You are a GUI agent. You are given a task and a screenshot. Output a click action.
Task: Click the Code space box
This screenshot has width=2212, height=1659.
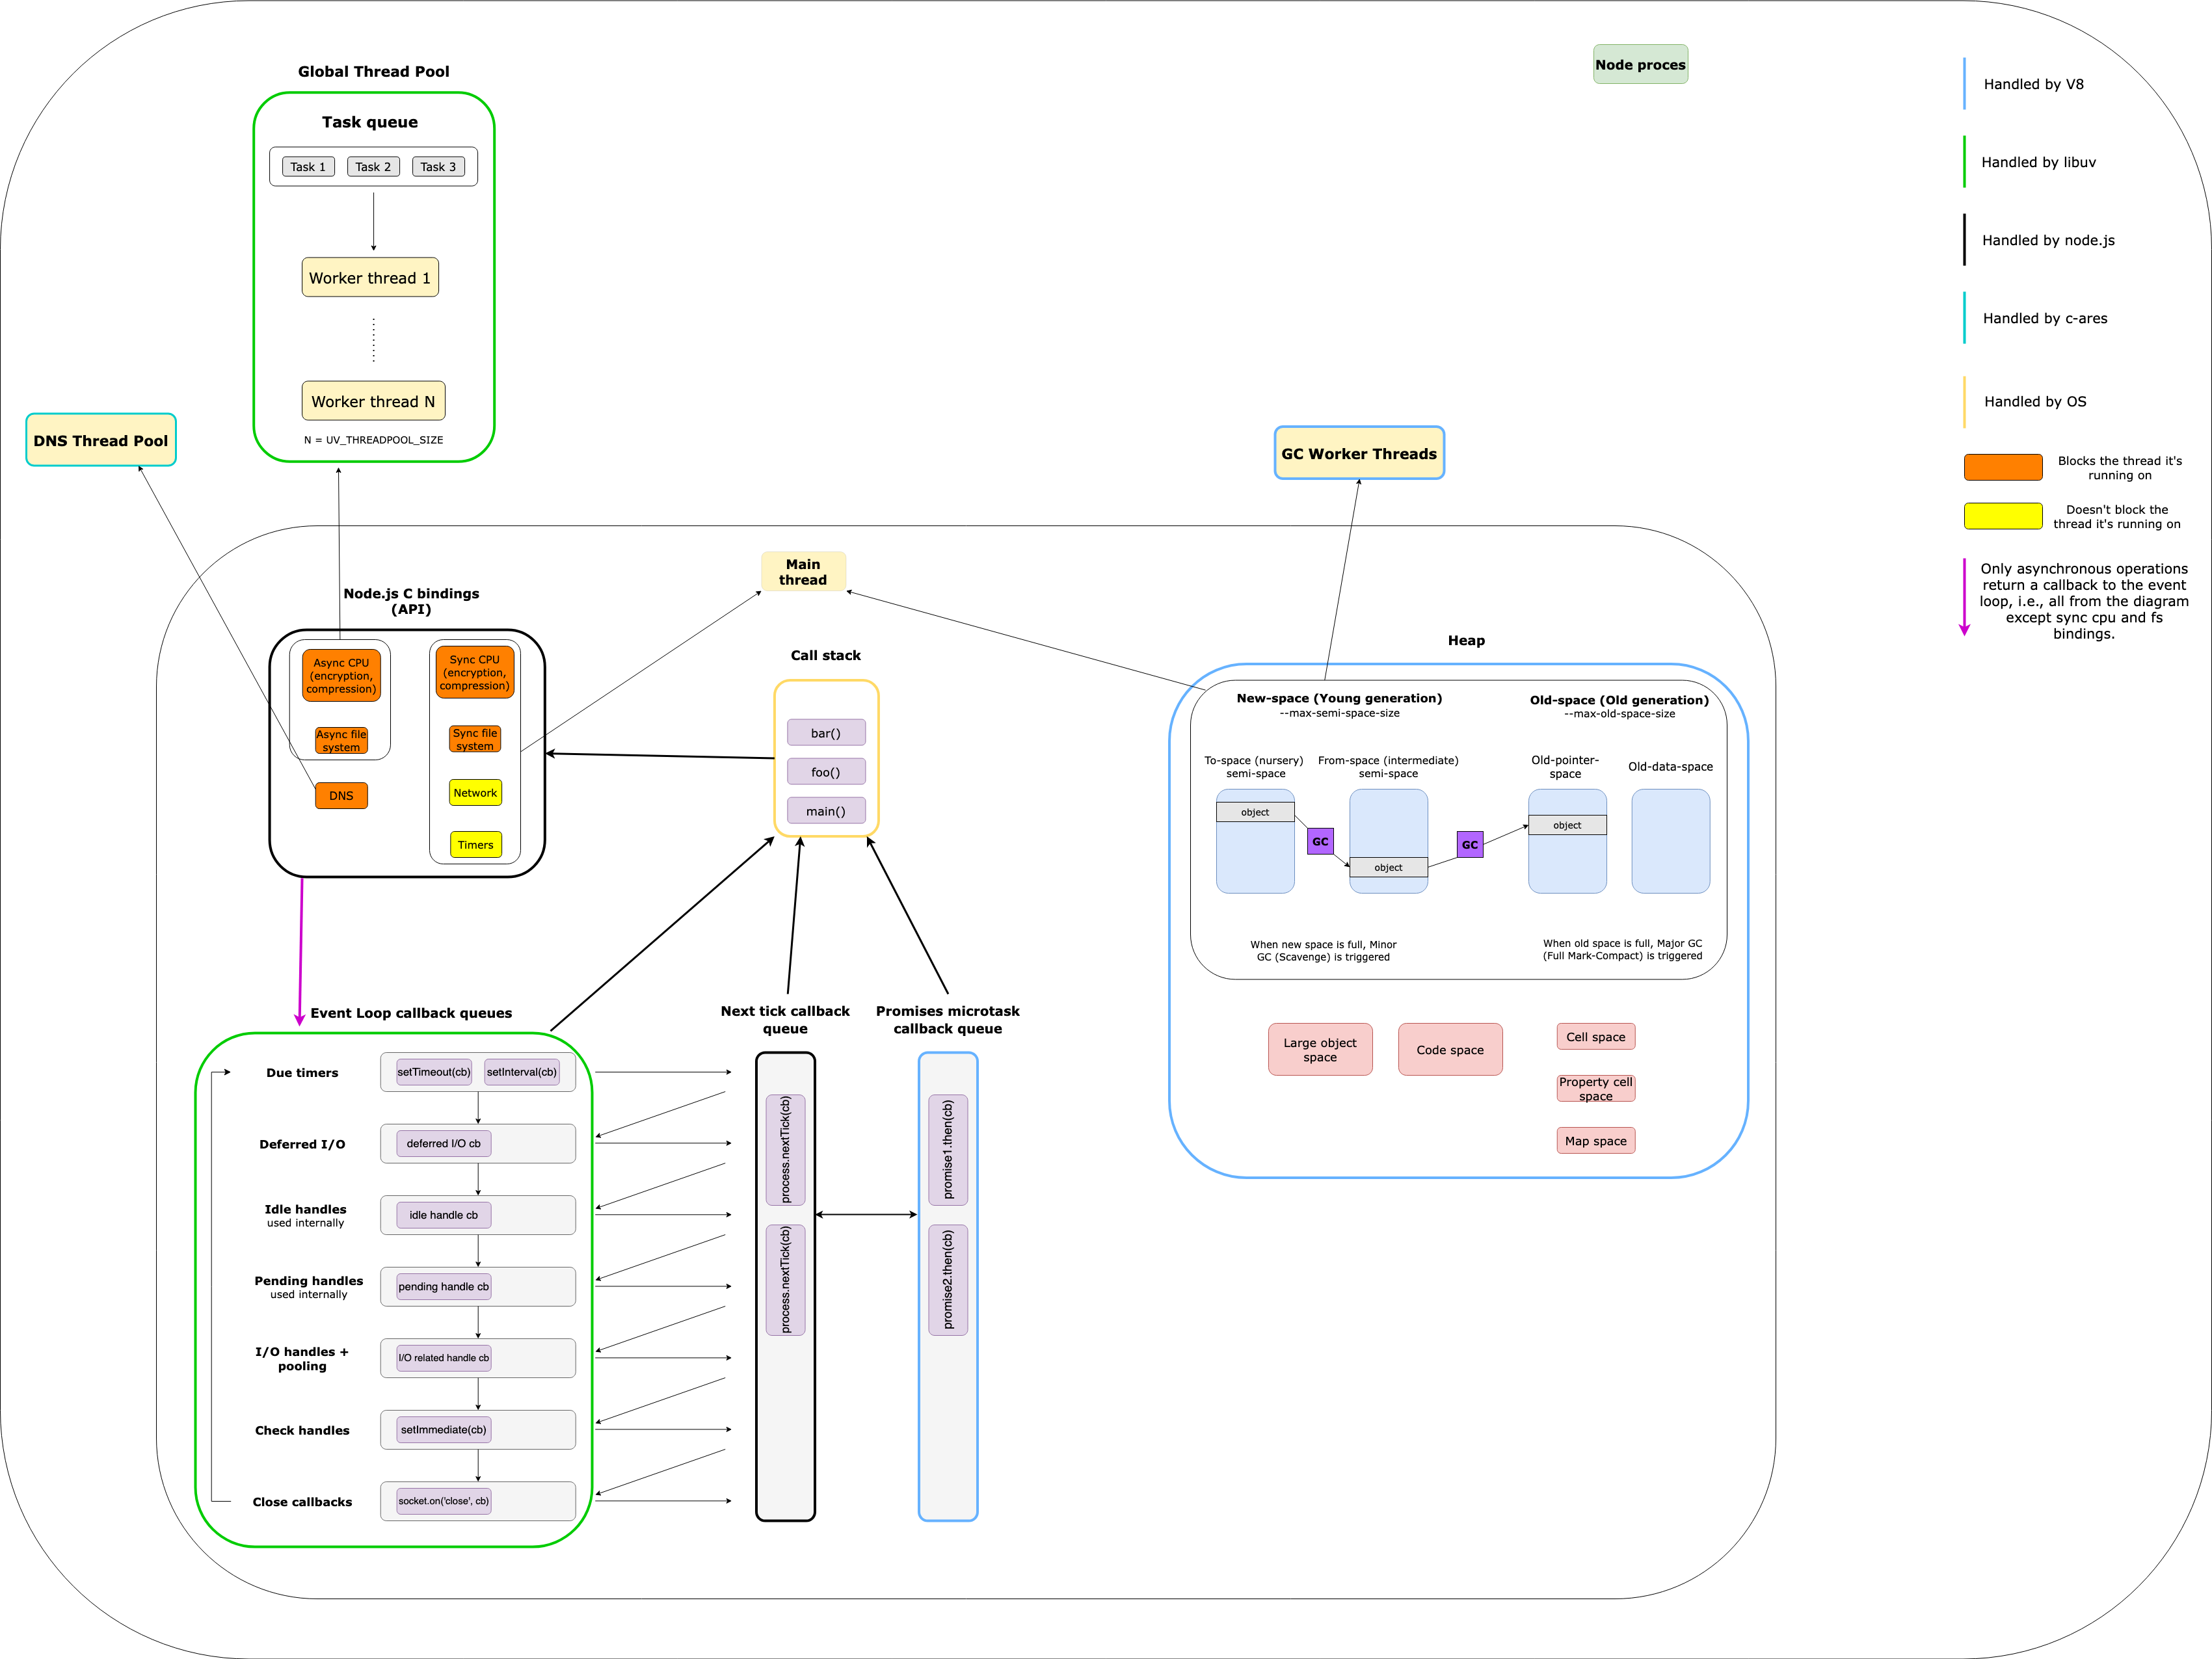1450,1050
